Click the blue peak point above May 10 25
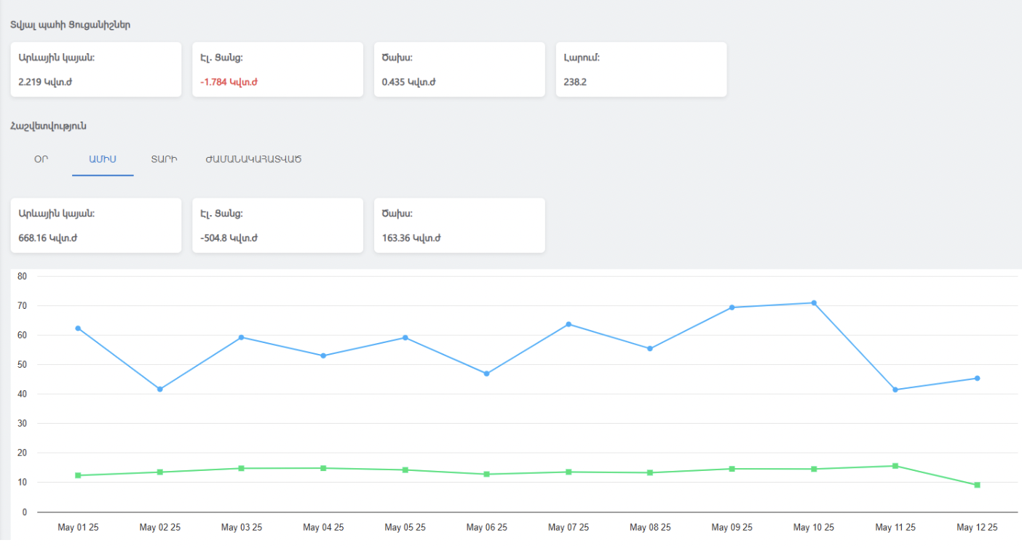The height and width of the screenshot is (548, 1022). [x=813, y=302]
